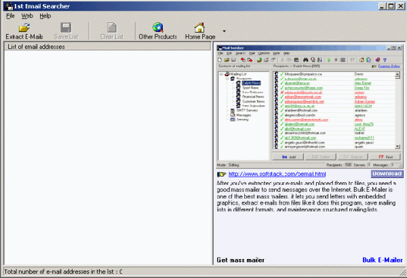Click the Home Page house icon

tap(199, 27)
